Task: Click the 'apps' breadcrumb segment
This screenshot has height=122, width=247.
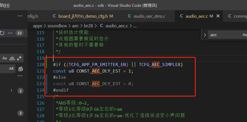Action: pyautogui.click(x=37, y=26)
